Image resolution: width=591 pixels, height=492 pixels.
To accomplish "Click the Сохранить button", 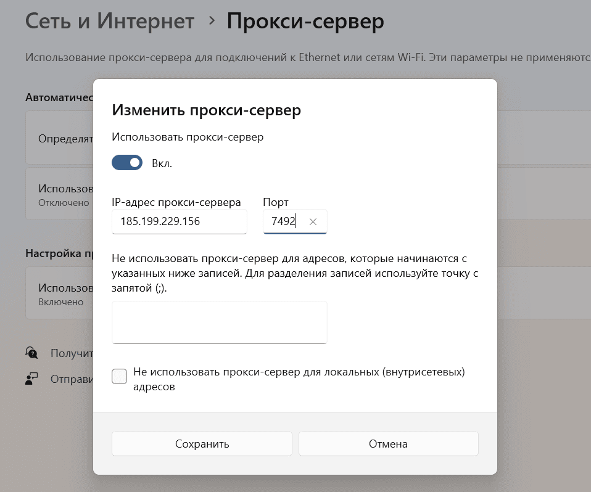I will (x=202, y=444).
